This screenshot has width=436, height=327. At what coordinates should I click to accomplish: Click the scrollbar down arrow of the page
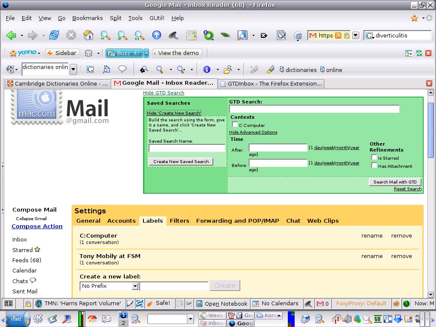431,294
